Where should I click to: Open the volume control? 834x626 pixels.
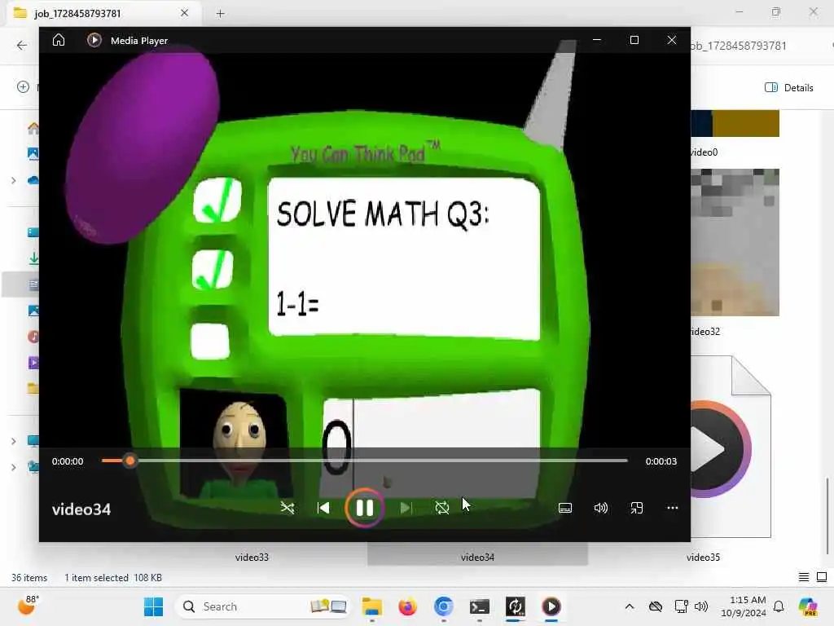point(600,508)
